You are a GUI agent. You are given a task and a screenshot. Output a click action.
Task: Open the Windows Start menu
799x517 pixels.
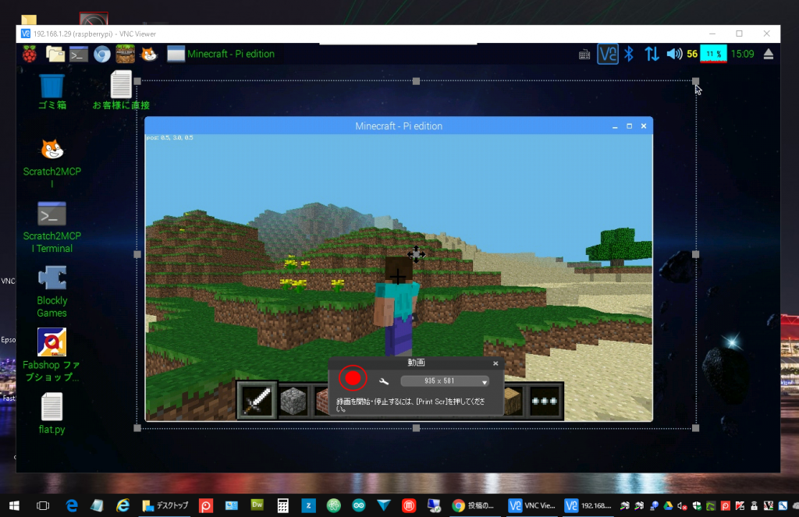pos(14,505)
